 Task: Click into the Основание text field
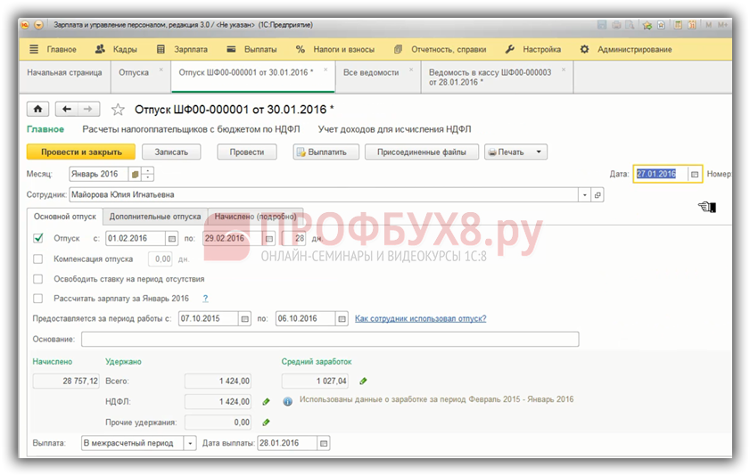(330, 340)
